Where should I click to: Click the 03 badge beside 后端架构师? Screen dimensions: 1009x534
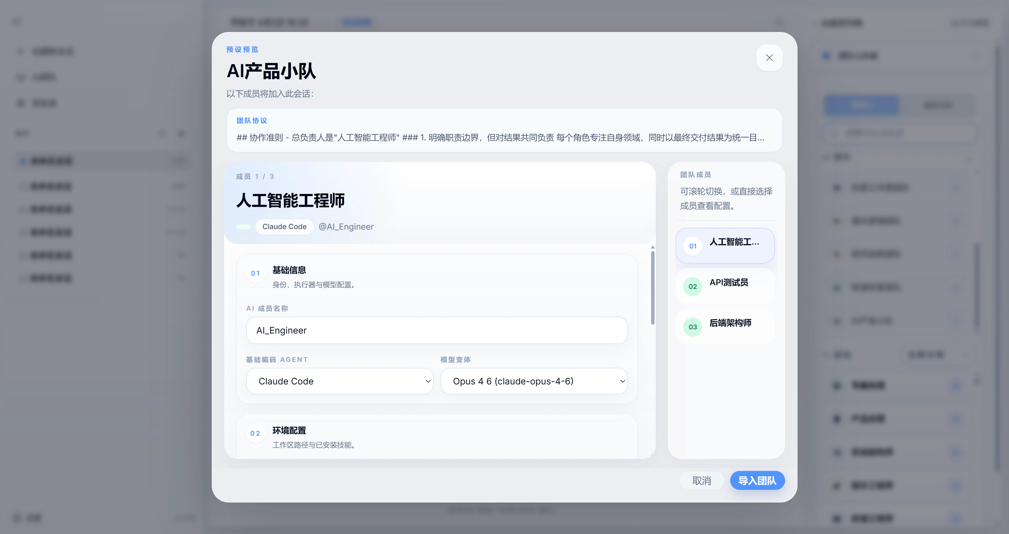click(x=693, y=327)
